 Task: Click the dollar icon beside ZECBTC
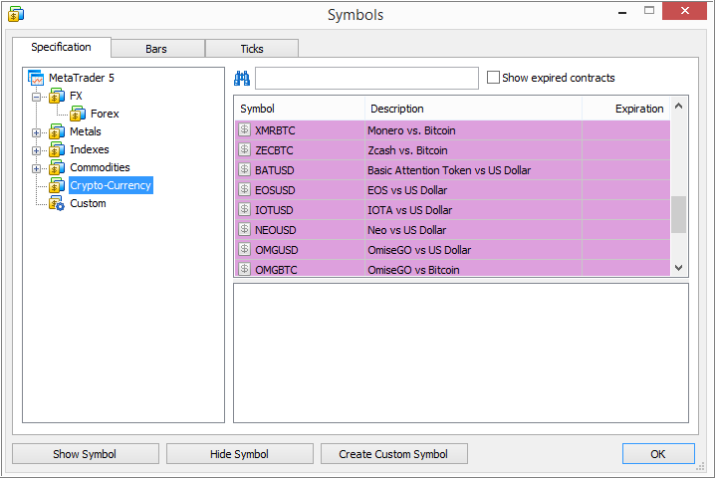pyautogui.click(x=244, y=149)
